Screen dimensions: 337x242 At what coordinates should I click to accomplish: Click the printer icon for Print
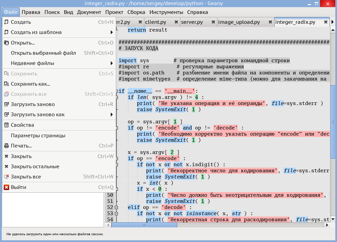pos(6,146)
